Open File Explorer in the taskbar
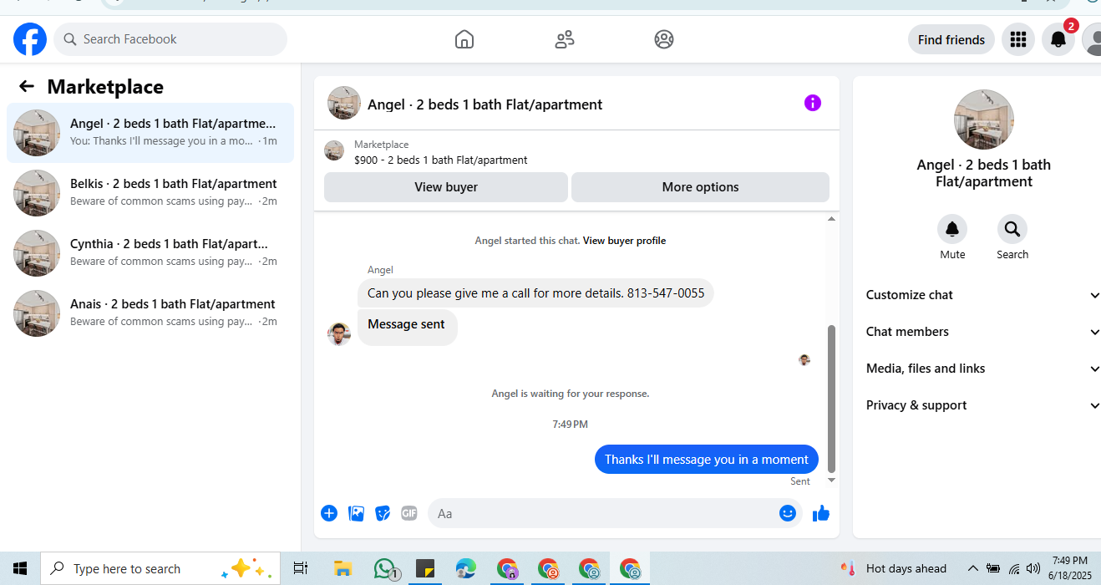This screenshot has height=585, width=1101. tap(342, 569)
